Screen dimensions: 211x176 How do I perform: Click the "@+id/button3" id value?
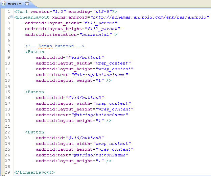click(x=85, y=138)
